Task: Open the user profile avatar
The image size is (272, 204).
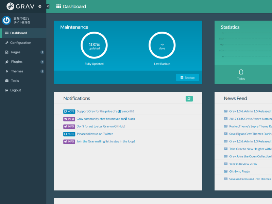Action: pyautogui.click(x=6, y=20)
